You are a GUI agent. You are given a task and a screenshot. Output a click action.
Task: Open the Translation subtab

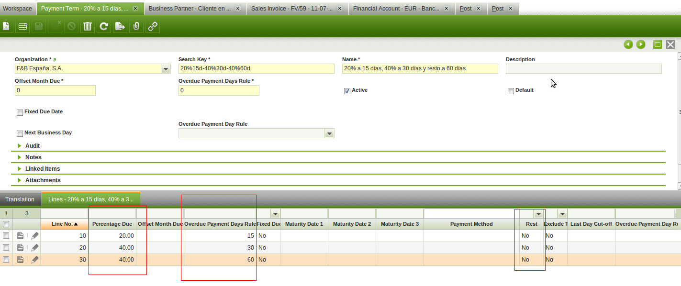tap(20, 199)
